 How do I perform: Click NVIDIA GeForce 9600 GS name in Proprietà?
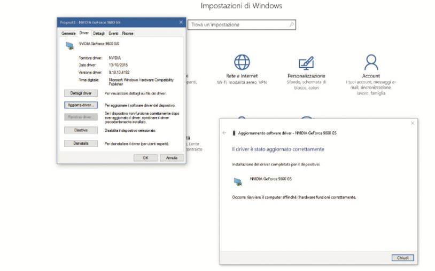coord(99,44)
